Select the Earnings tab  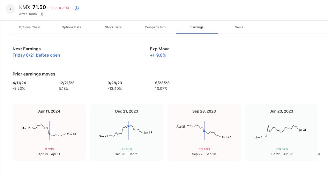click(197, 27)
